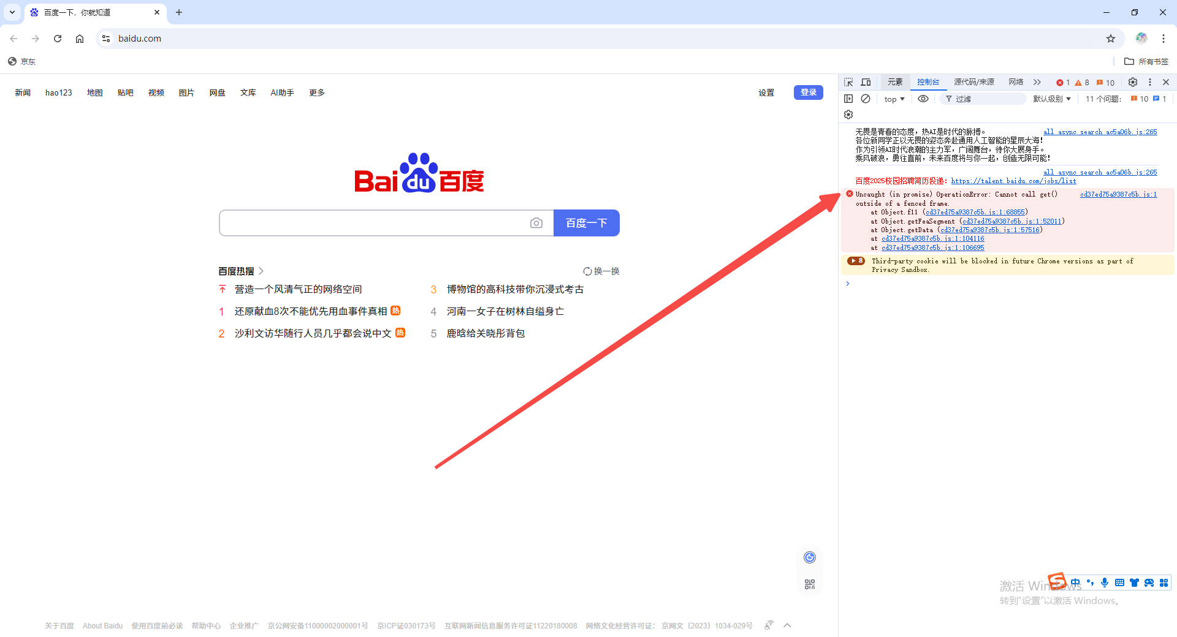This screenshot has height=637, width=1177.
Task: Focus the console 过滤 filter field
Action: (x=983, y=99)
